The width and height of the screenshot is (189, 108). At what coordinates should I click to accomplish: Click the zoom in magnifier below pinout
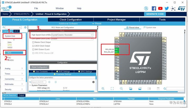pyautogui.click(x=103, y=89)
